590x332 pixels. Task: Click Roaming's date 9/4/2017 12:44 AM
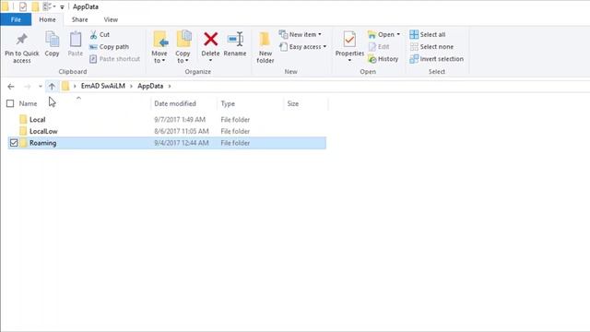[x=182, y=143]
